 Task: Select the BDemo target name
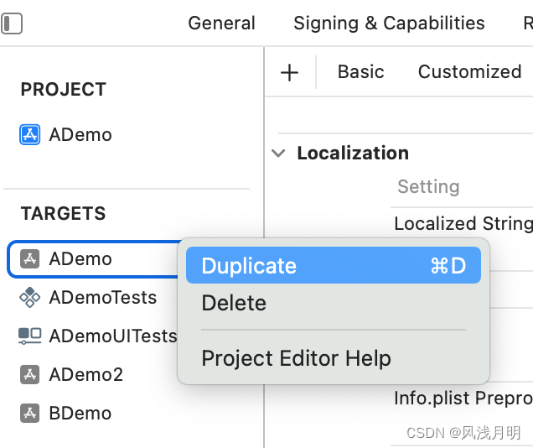(x=80, y=413)
